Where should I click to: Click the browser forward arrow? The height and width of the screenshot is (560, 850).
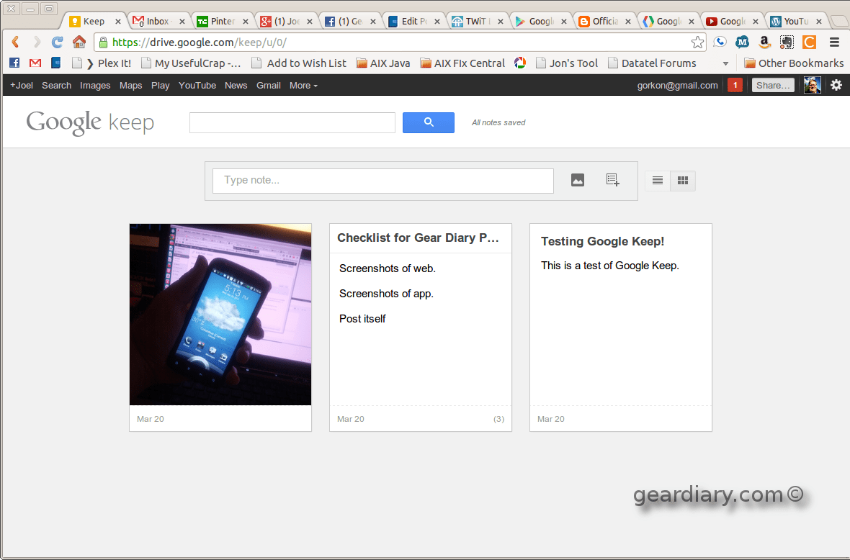pyautogui.click(x=36, y=42)
